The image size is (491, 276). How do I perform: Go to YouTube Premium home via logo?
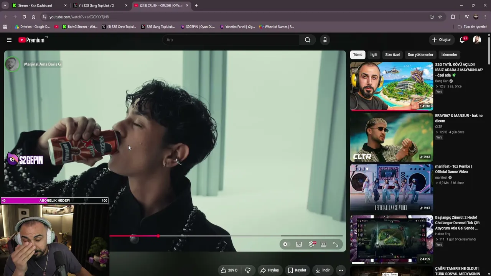pos(31,40)
